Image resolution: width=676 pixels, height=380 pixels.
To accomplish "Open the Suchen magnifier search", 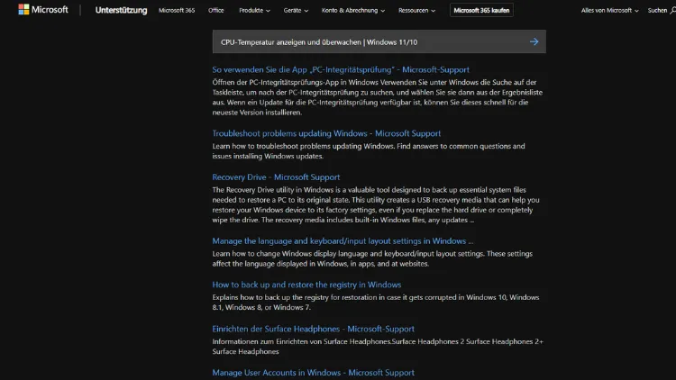I will tap(662, 10).
